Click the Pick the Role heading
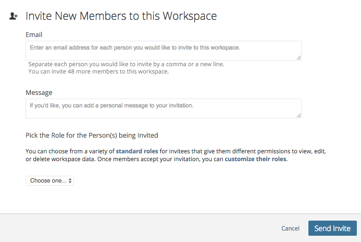The height and width of the screenshot is (242, 361). click(92, 135)
